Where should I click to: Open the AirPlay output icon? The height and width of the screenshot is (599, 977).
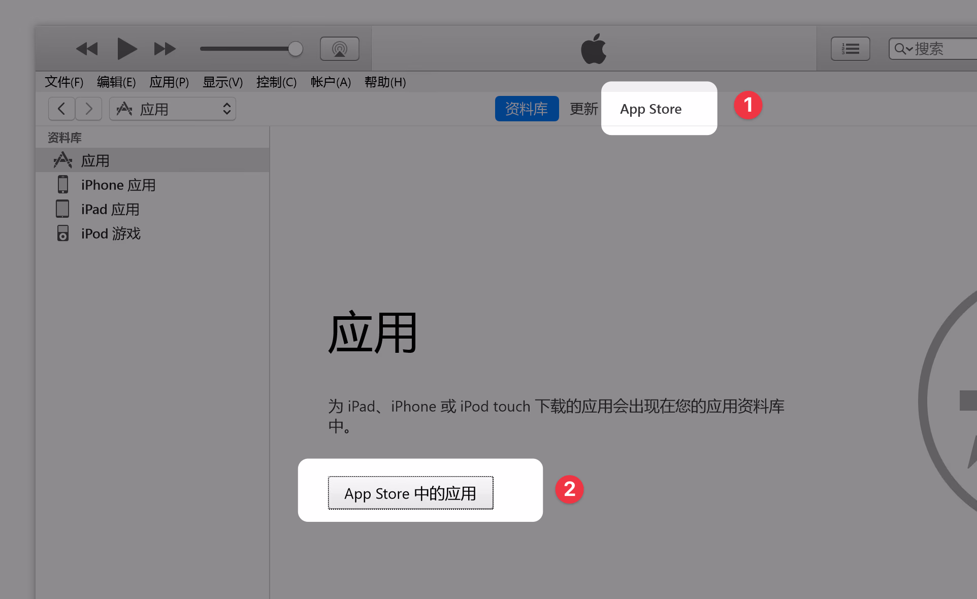coord(339,49)
